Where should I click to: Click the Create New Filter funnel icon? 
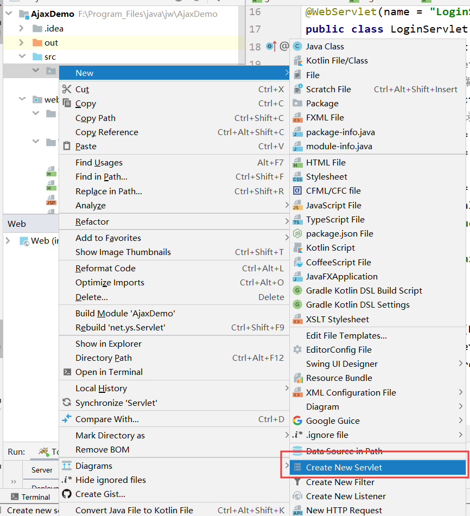297,482
